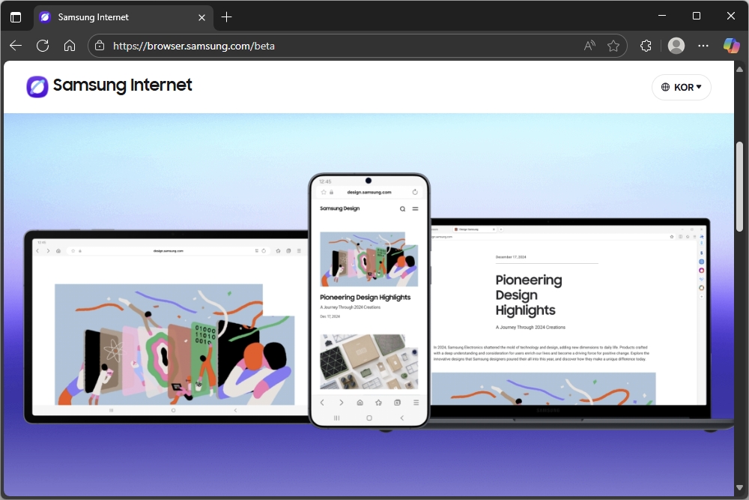
Task: Click phone mockup back chevron in bottom bar
Action: [x=322, y=403]
